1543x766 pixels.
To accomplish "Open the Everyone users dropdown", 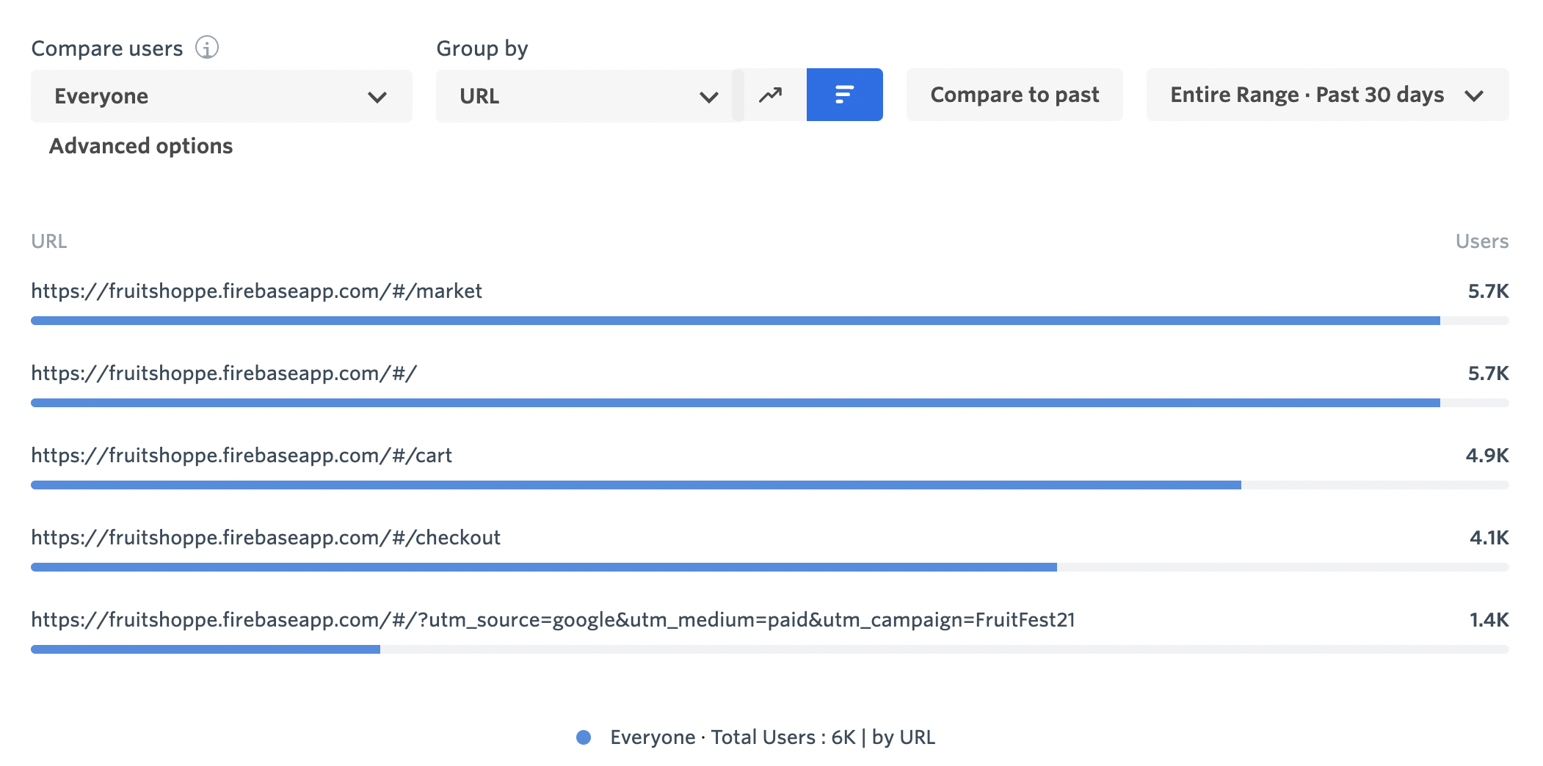I will (x=221, y=96).
